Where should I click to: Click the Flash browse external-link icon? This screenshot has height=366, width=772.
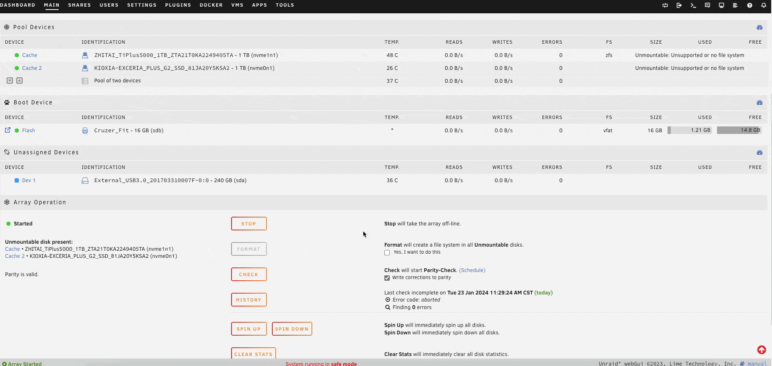pos(7,130)
